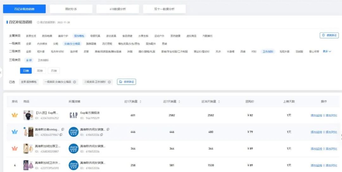Expand 更多 second-level categories
Screen dimensions: 342x172
(x=327, y=52)
